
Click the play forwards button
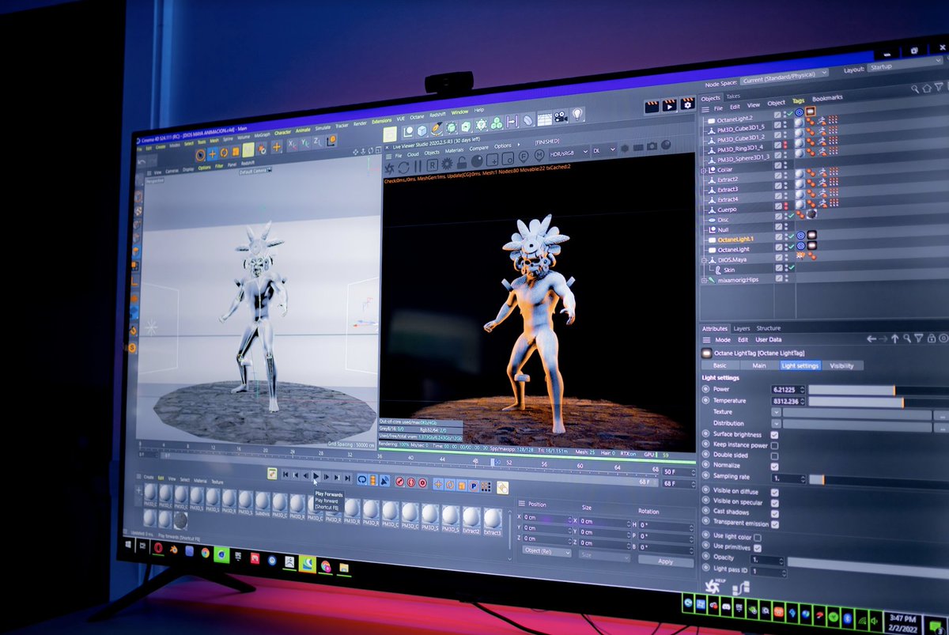click(316, 476)
